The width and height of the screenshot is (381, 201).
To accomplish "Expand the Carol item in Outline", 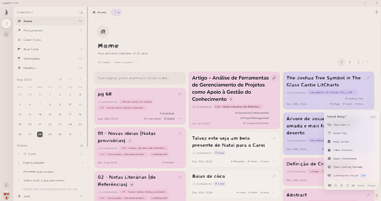I will [x=19, y=154].
